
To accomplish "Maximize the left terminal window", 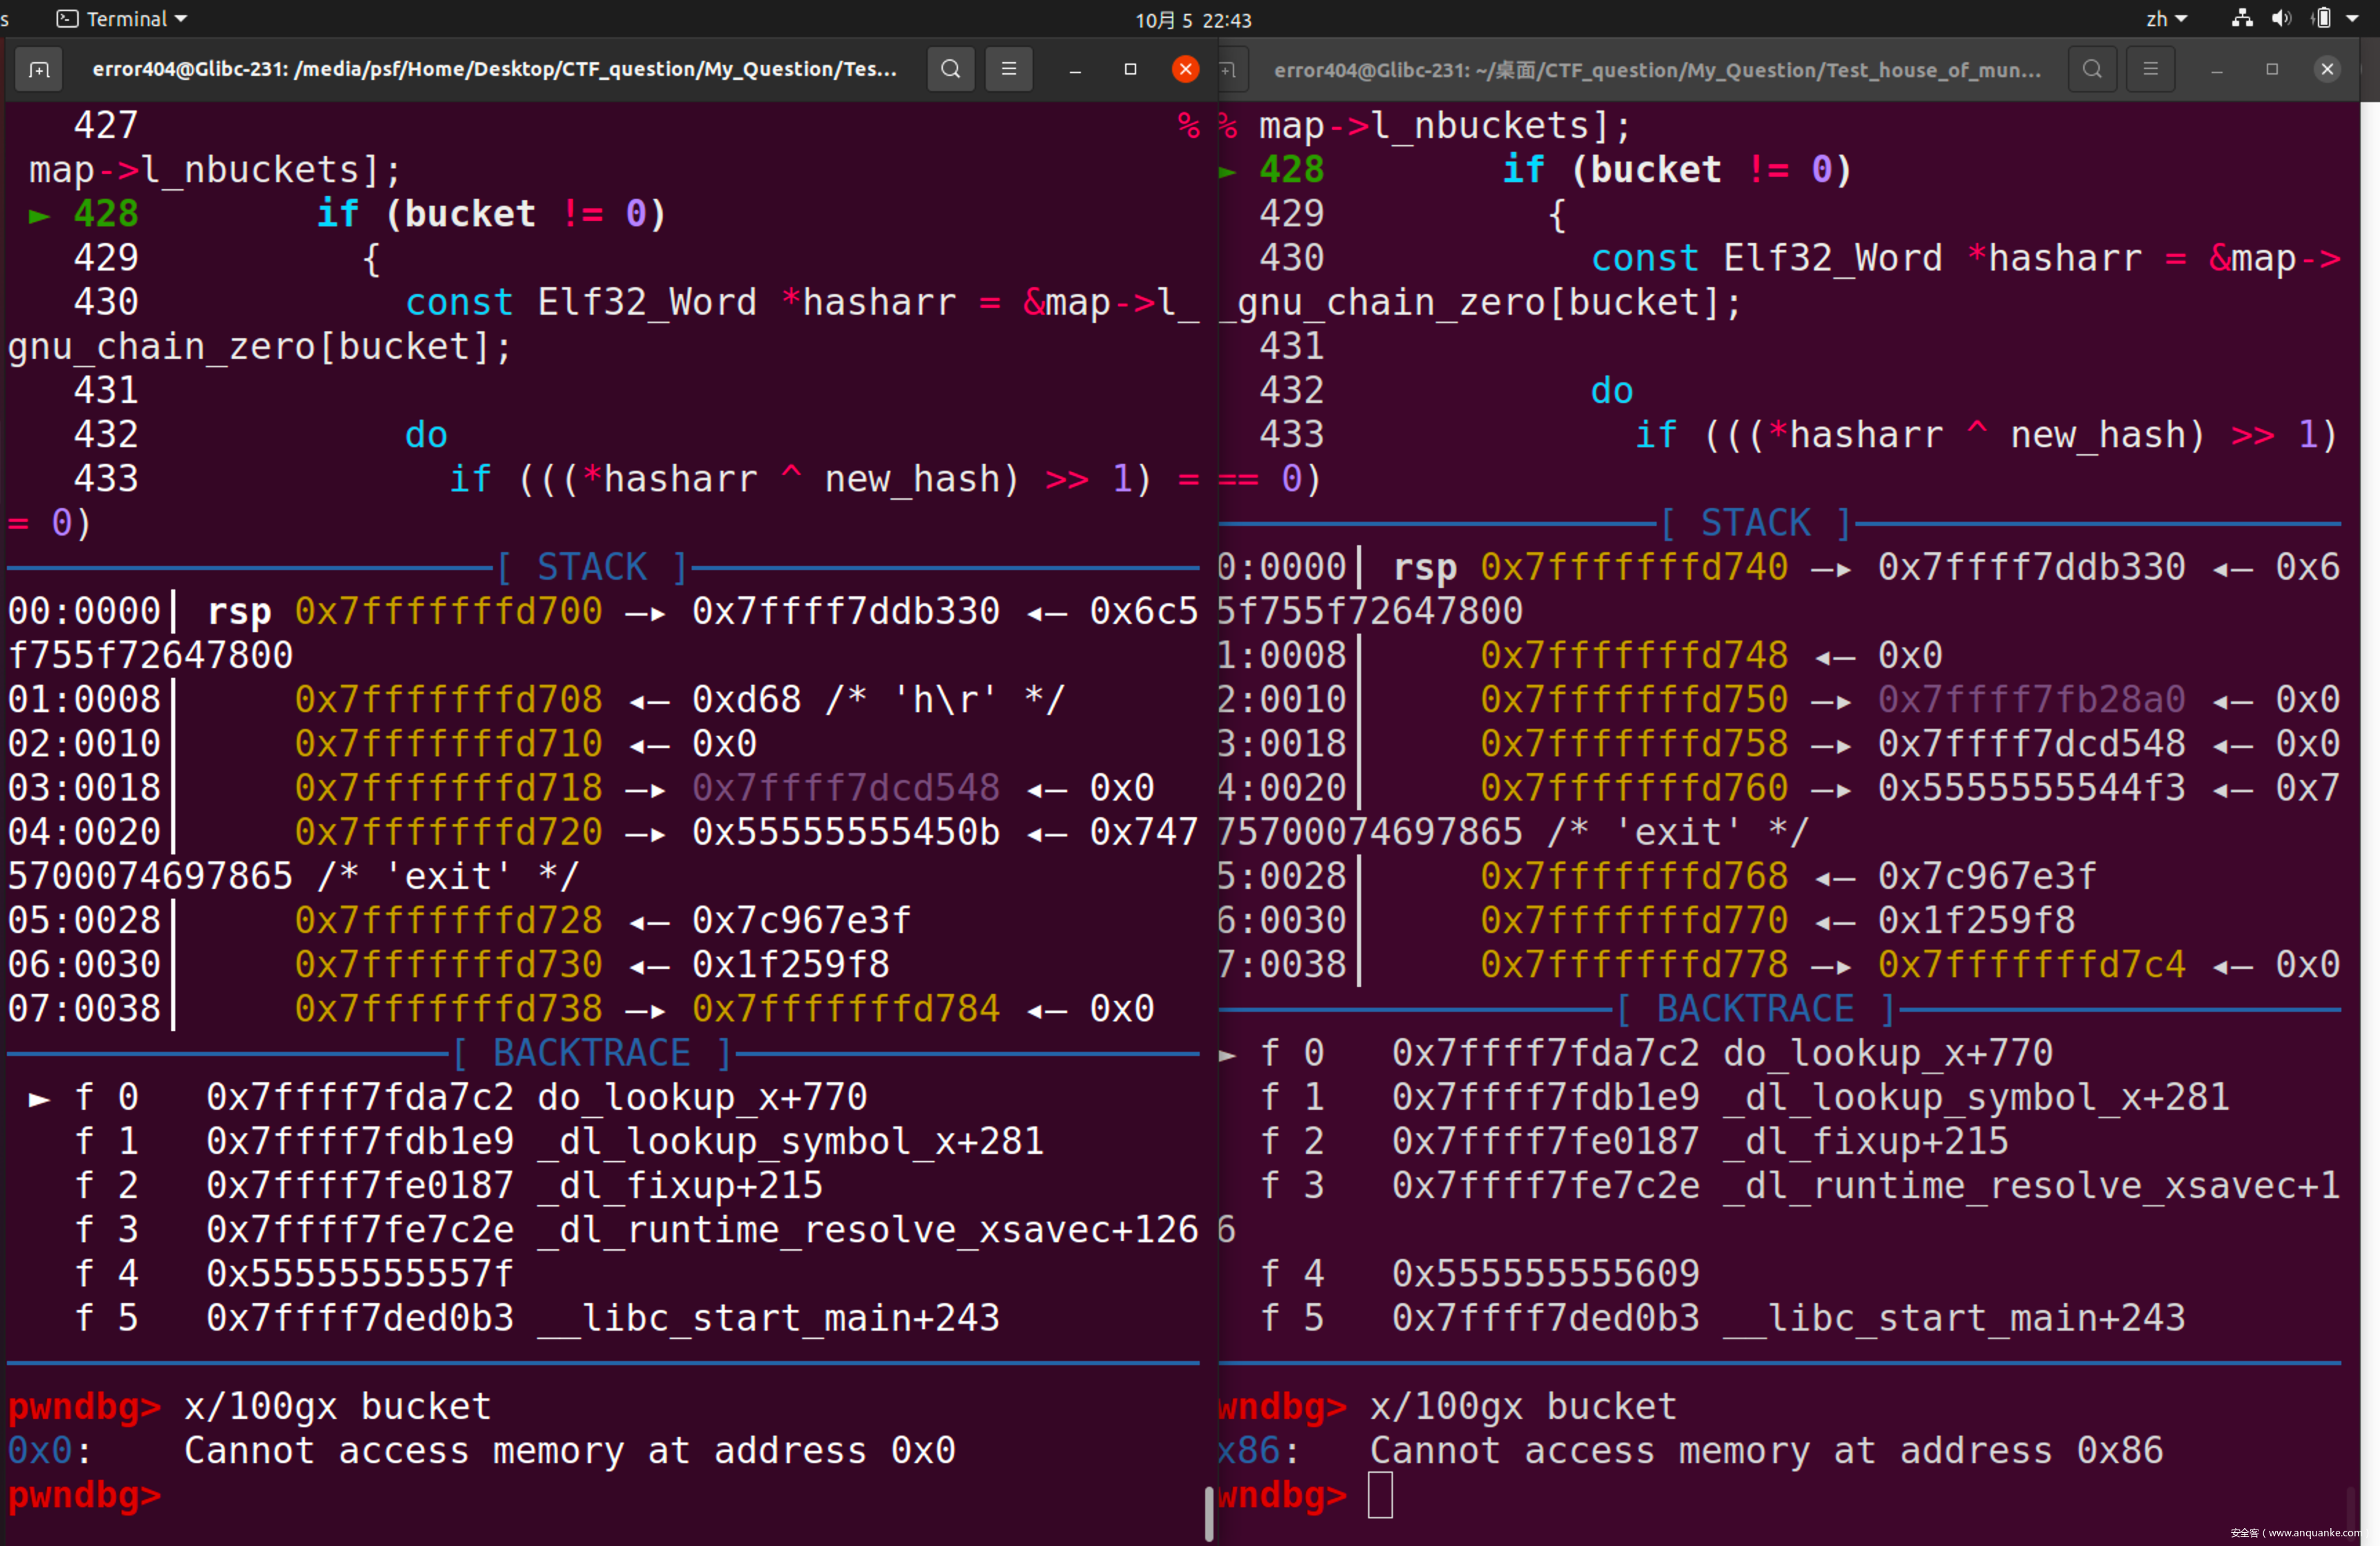I will tap(1130, 69).
